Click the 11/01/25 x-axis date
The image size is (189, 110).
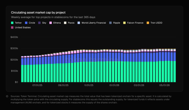(x=89, y=85)
